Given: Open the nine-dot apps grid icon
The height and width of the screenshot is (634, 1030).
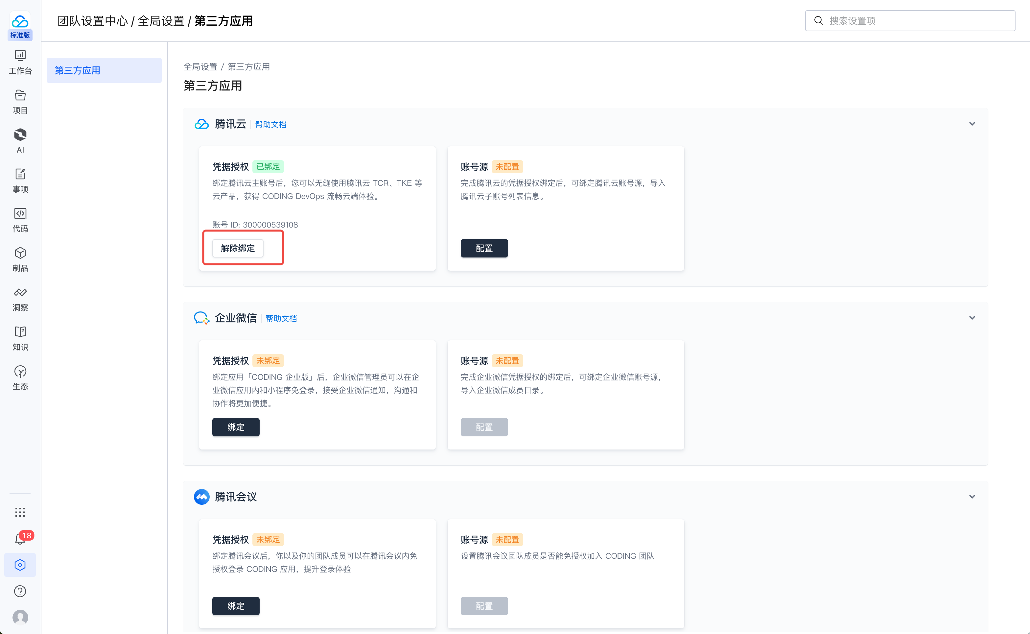Looking at the screenshot, I should pyautogui.click(x=20, y=512).
